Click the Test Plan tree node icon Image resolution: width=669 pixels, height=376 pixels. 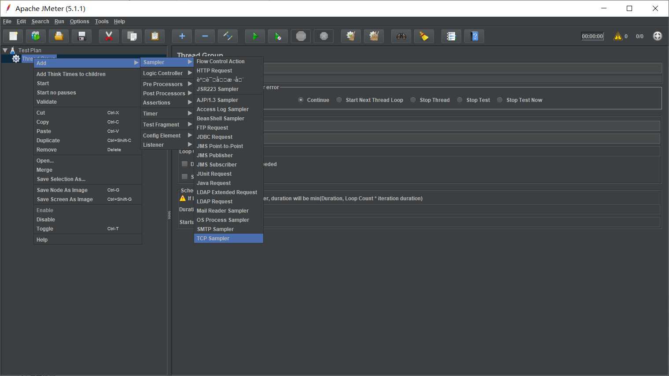click(x=13, y=51)
